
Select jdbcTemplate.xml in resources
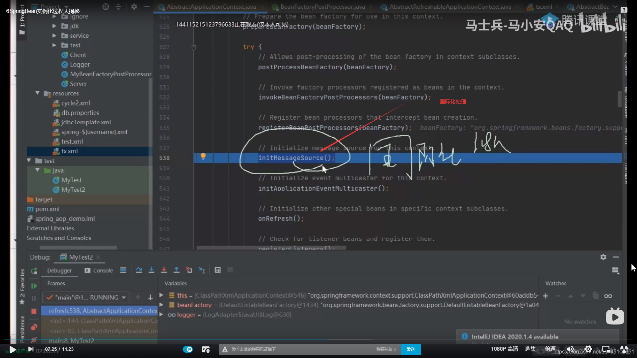click(86, 122)
